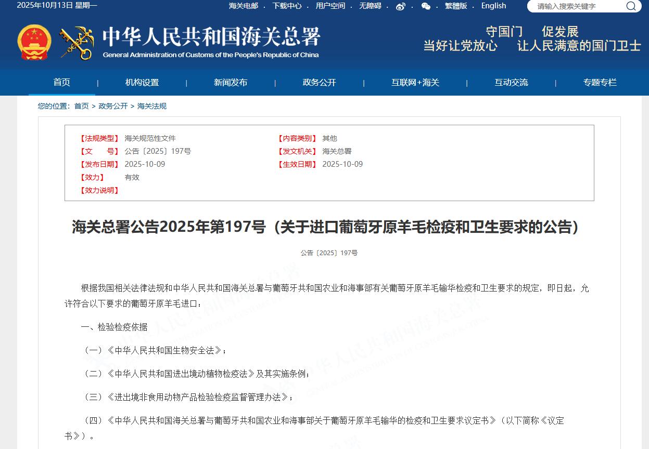Open the 海关电邮 link

point(243,6)
